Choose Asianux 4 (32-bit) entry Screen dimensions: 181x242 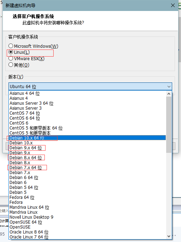(88, 98)
